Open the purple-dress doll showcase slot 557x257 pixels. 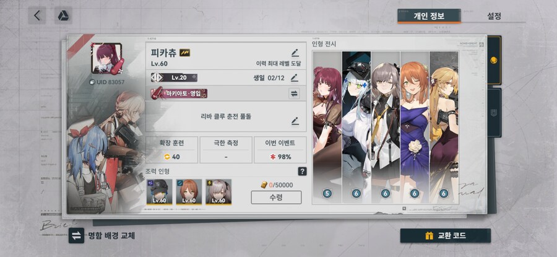click(415, 127)
